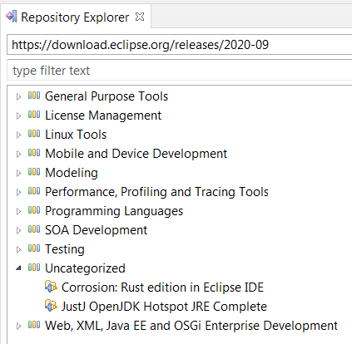Image resolution: width=352 pixels, height=344 pixels.
Task: Click the feature icon for Corrosion Rust edition
Action: coord(51,287)
